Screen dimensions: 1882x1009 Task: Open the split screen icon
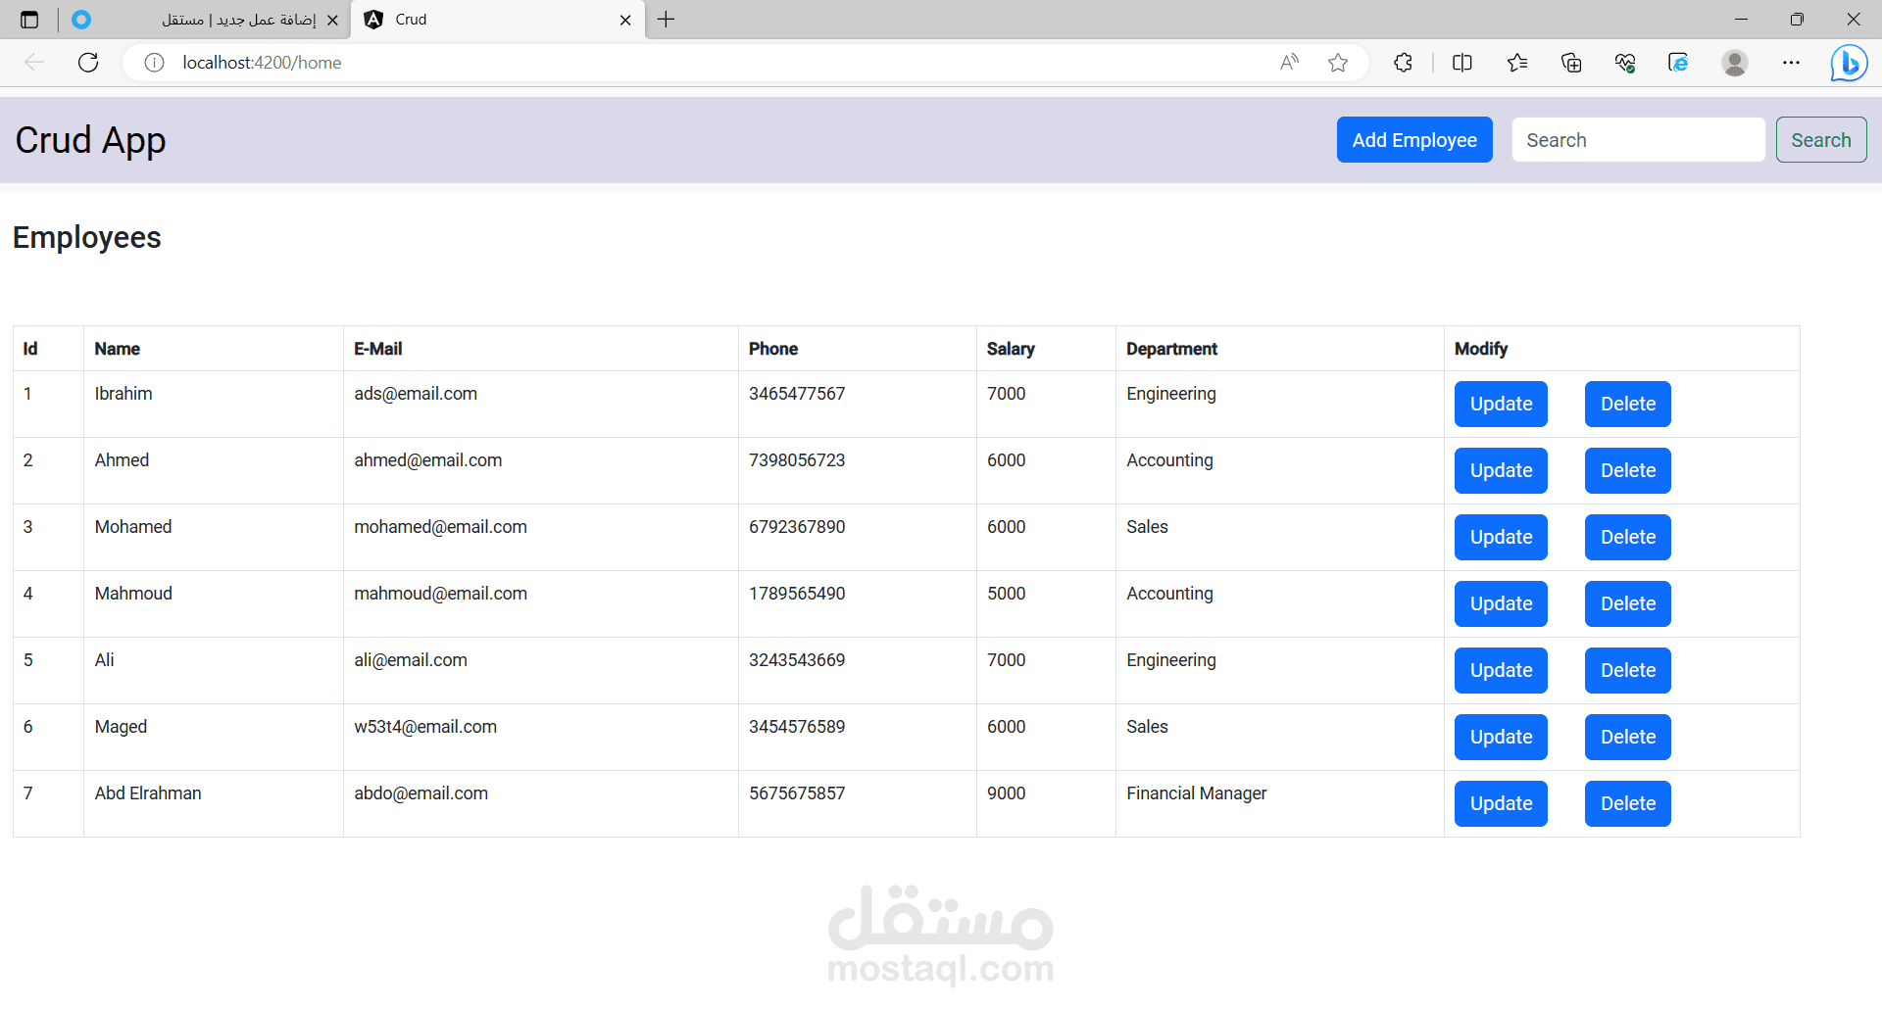click(x=1461, y=63)
